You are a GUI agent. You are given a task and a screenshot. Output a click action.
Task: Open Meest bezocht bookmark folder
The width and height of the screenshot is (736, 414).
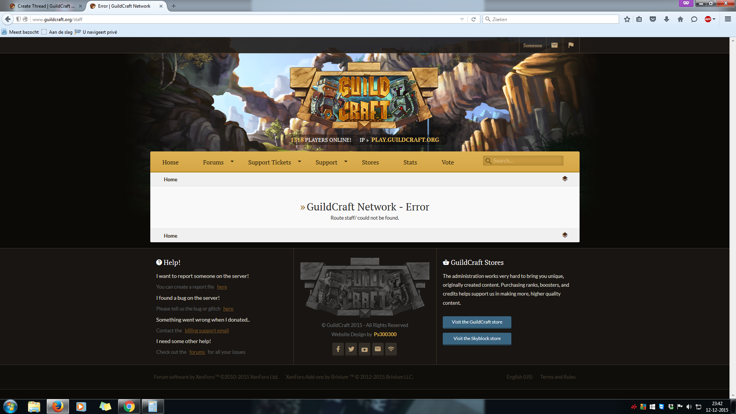pyautogui.click(x=20, y=32)
